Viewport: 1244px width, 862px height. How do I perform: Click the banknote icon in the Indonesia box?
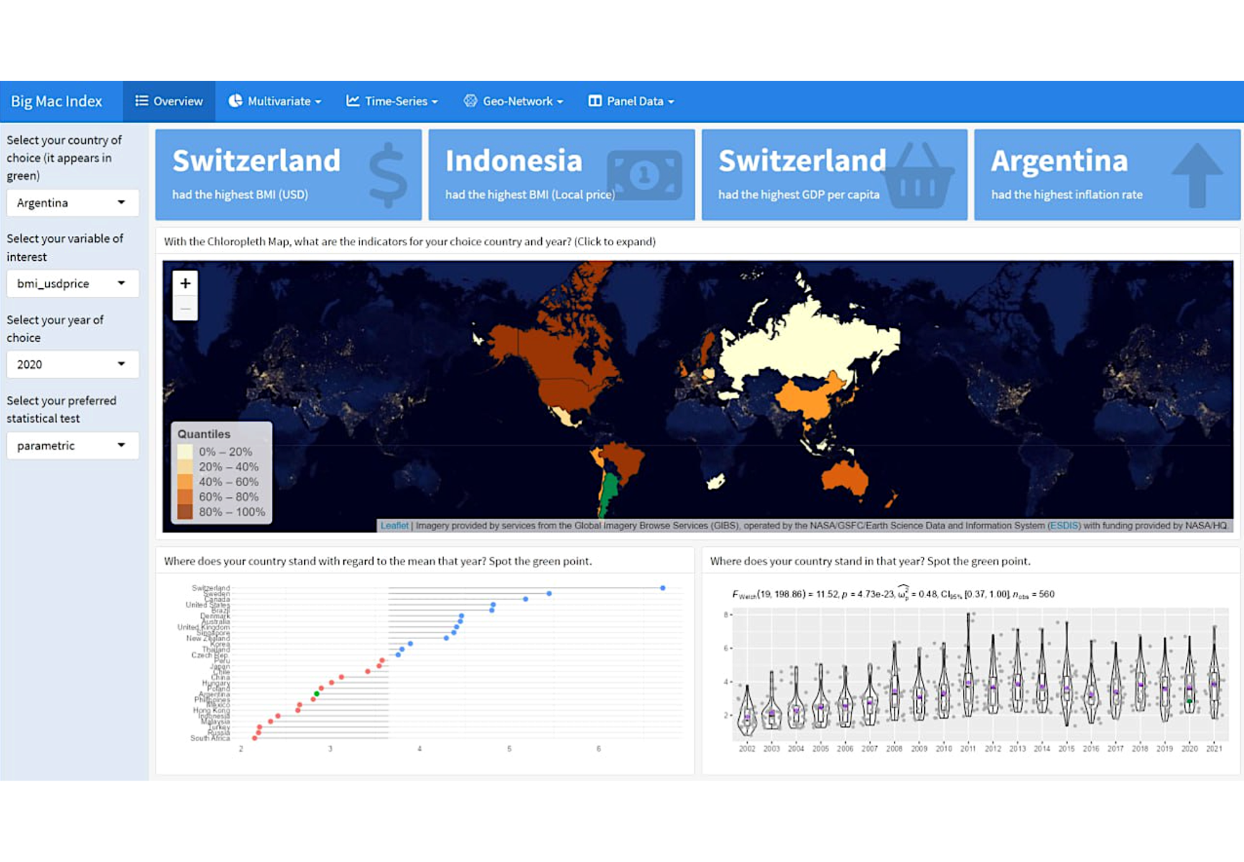coord(644,175)
